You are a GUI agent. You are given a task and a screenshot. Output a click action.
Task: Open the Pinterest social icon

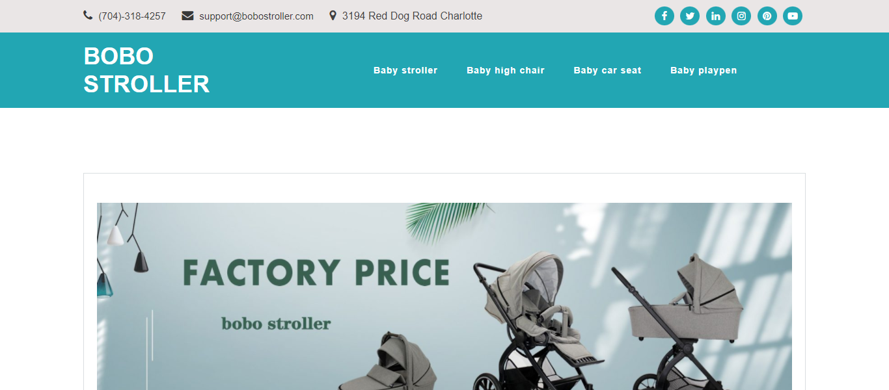[x=767, y=16]
